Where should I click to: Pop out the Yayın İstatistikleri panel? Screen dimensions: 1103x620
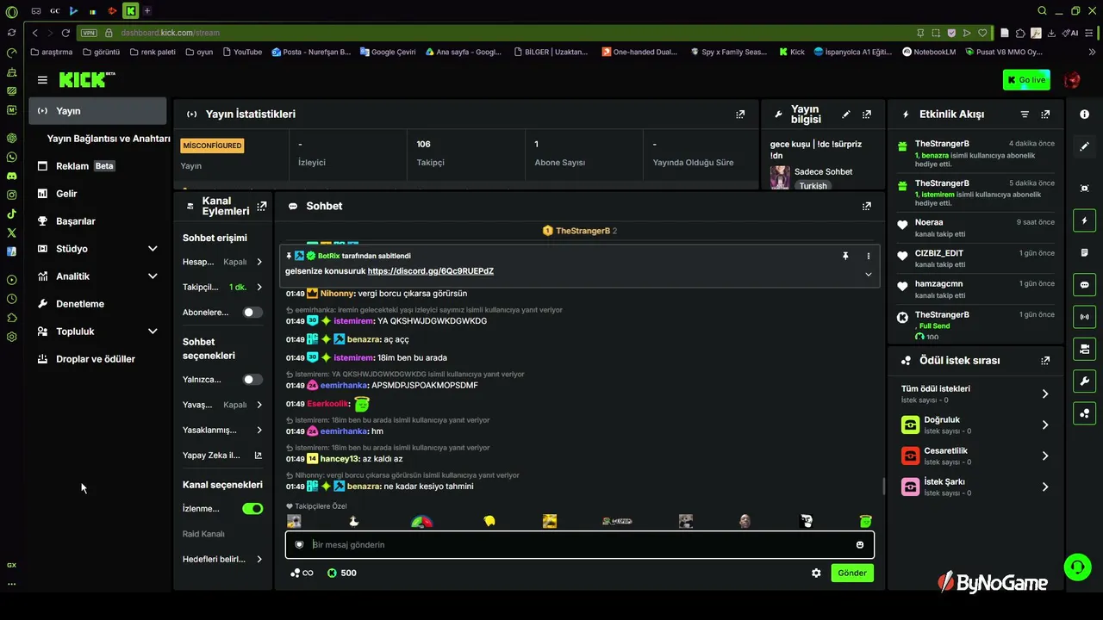(740, 114)
